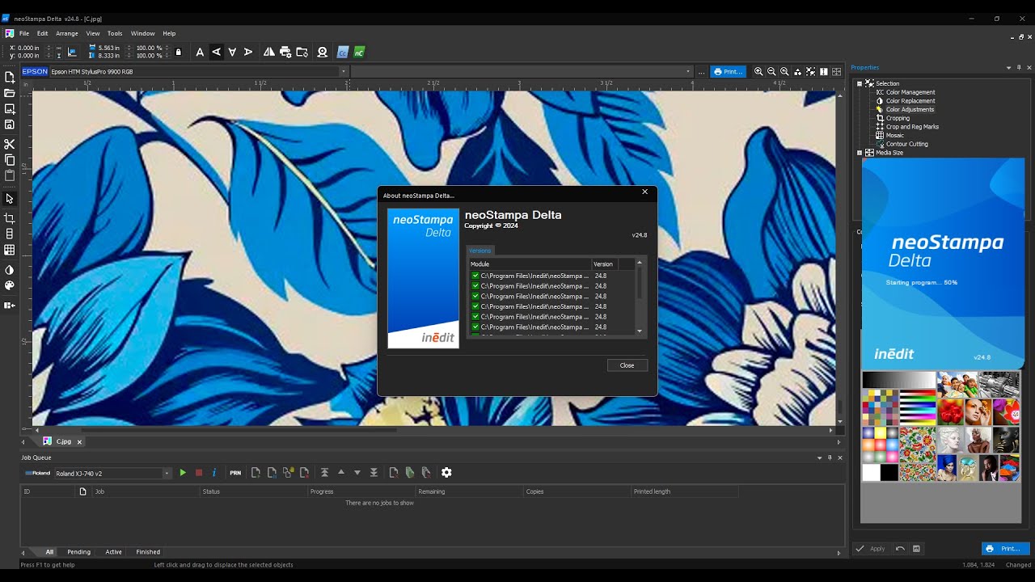Click the X position stepper arrows

(49, 48)
